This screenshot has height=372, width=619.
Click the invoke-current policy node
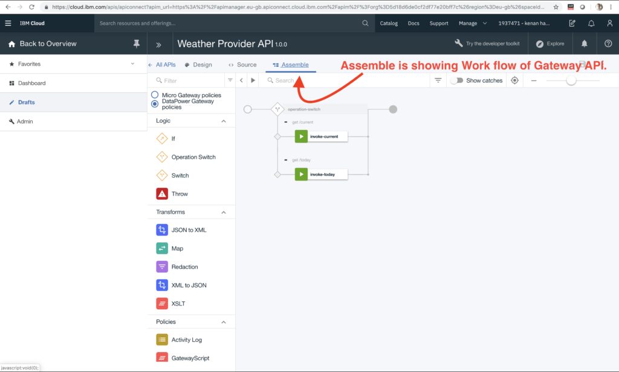coord(322,136)
